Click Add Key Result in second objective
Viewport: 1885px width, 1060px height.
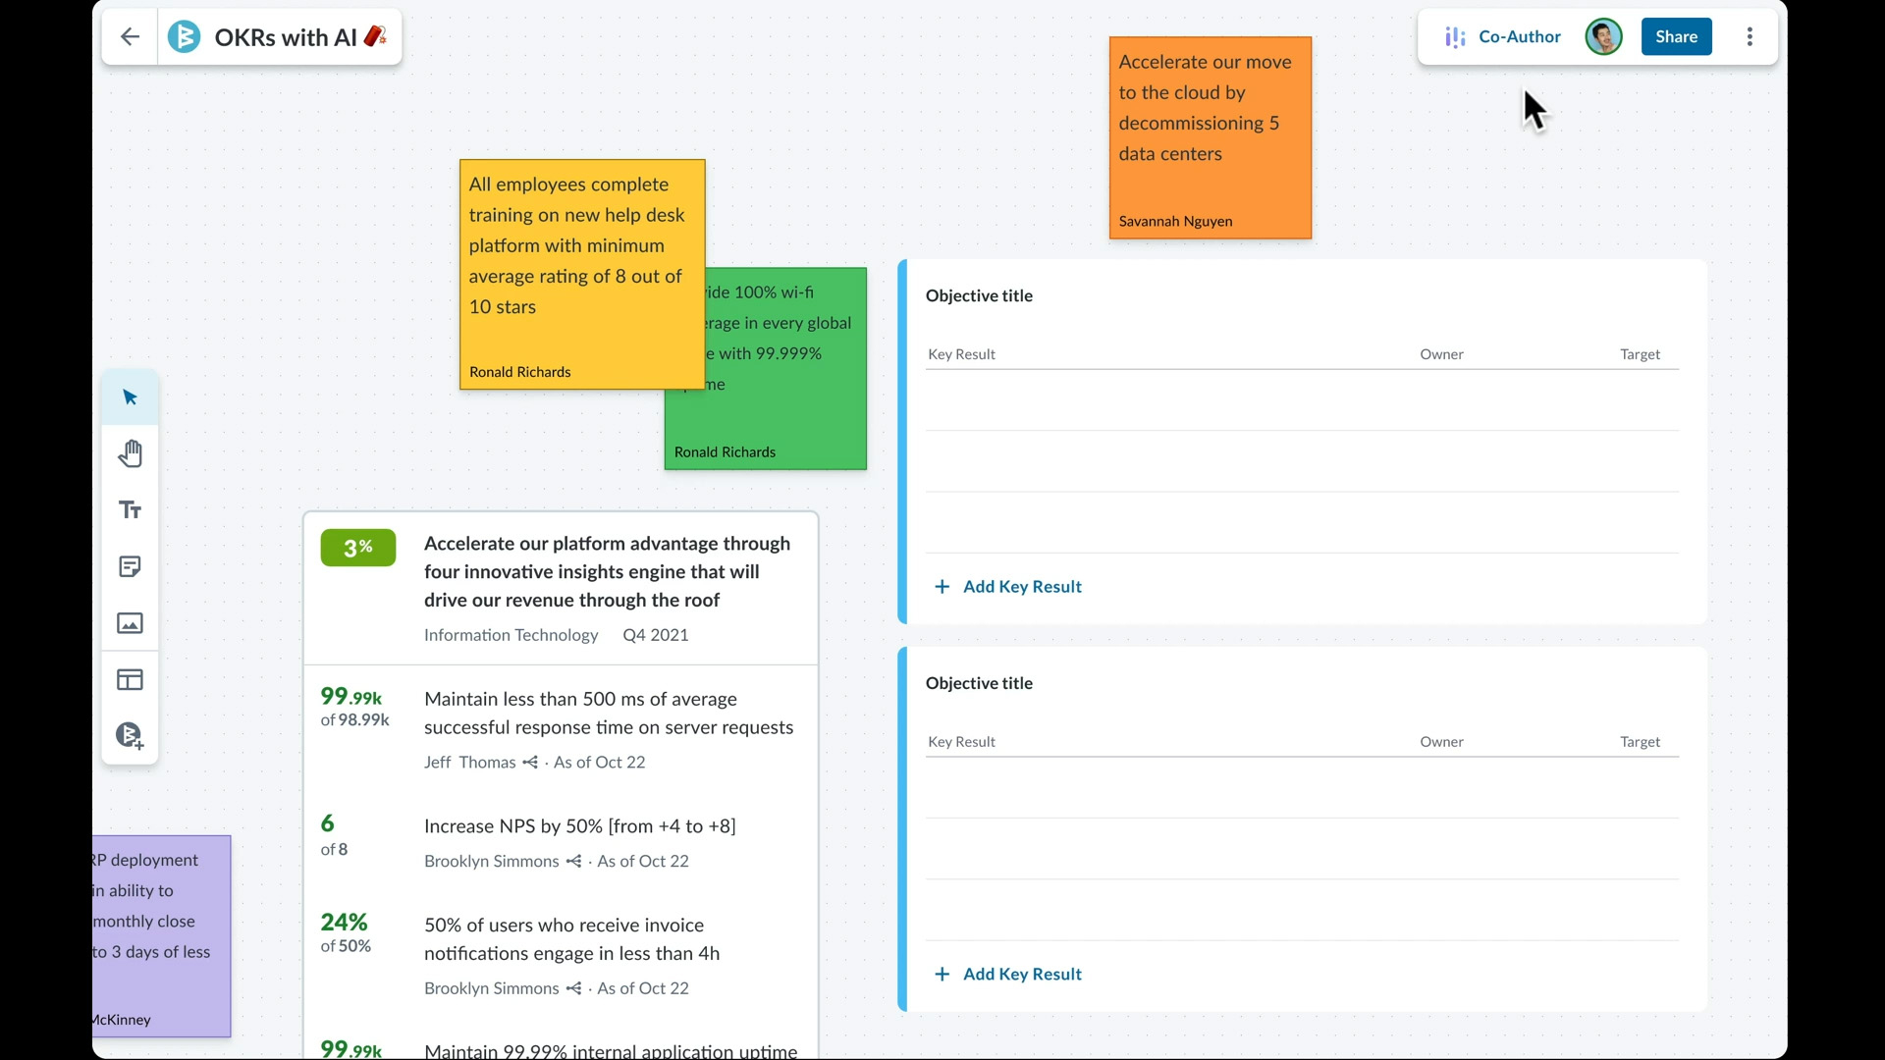click(x=1006, y=974)
